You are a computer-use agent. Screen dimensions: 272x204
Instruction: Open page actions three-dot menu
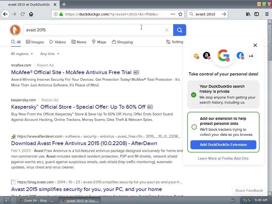pos(173,14)
